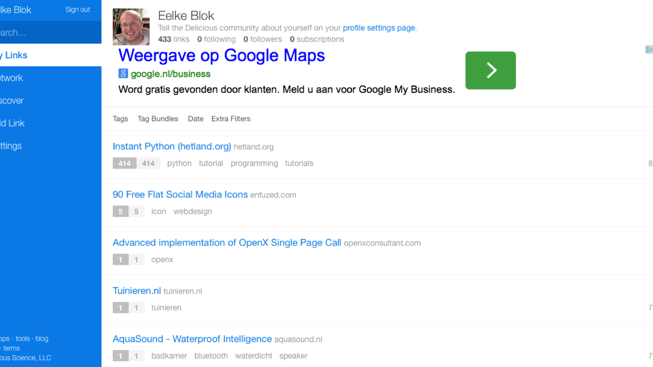Open the Tags filter
Viewport: 653px width, 367px height.
click(x=120, y=118)
